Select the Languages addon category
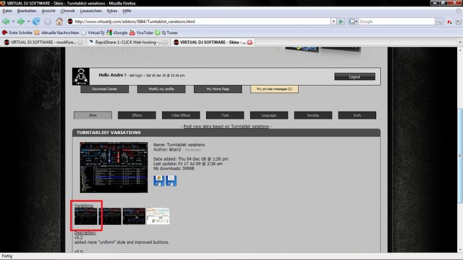The image size is (463, 260). click(269, 115)
